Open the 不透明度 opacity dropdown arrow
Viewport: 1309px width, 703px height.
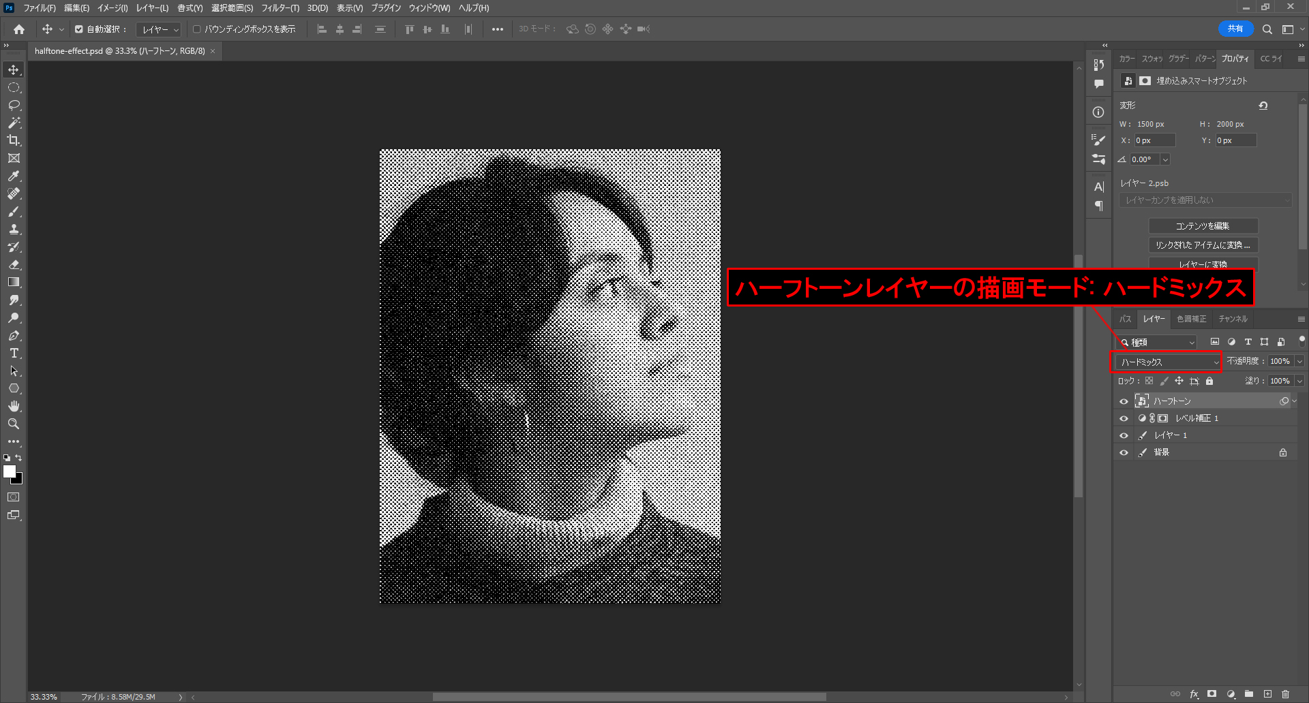tap(1299, 361)
